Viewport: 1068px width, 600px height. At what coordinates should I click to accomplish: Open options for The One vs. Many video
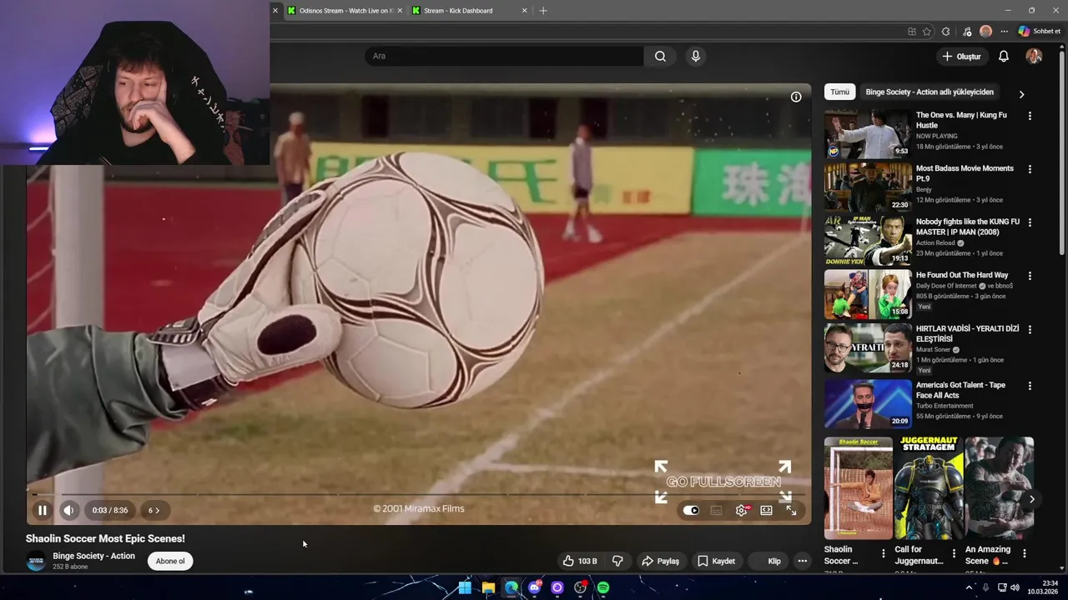(1030, 116)
